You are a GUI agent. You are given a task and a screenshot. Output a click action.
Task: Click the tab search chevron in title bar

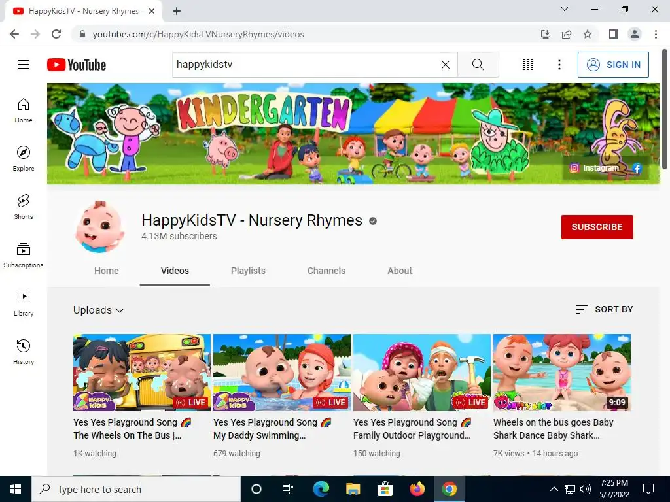565,9
